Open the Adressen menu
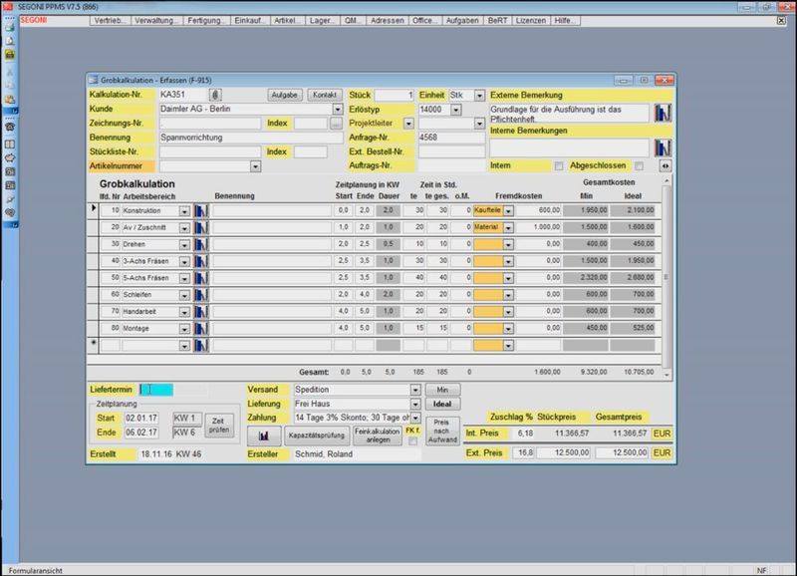Image resolution: width=797 pixels, height=576 pixels. (388, 21)
